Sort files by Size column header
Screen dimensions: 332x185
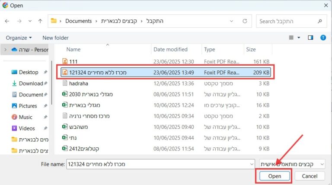click(251, 50)
